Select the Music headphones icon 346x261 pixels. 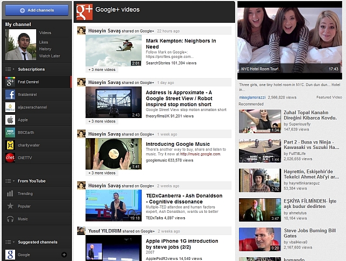[10, 219]
